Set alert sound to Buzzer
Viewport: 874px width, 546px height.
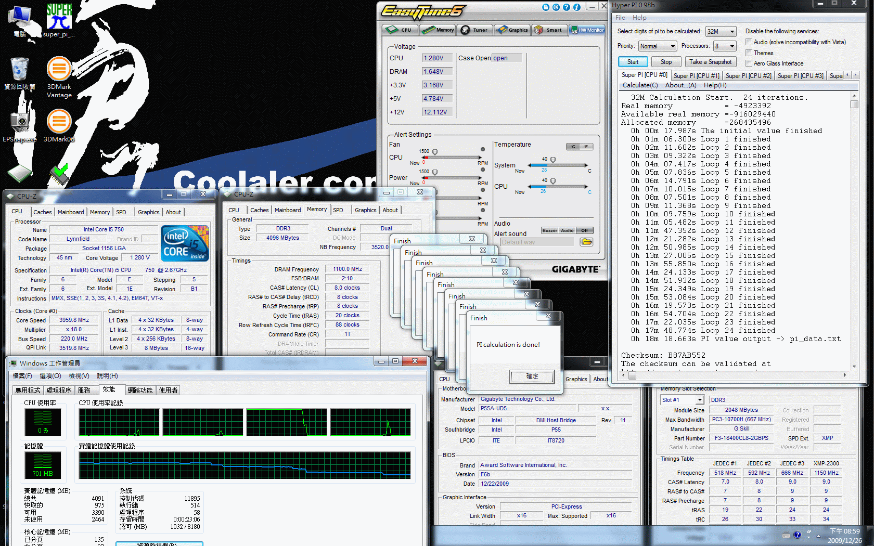pyautogui.click(x=549, y=230)
